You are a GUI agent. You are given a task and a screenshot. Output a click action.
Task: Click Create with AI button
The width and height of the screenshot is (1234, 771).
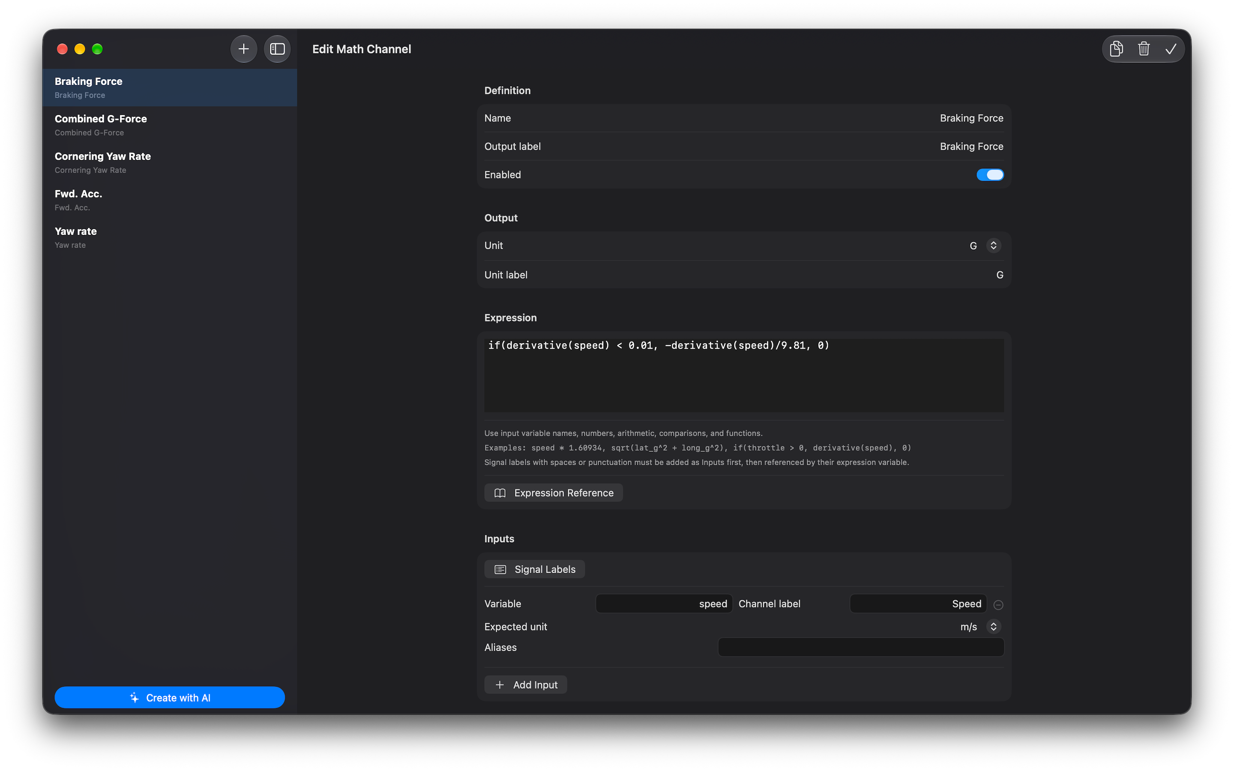(170, 698)
